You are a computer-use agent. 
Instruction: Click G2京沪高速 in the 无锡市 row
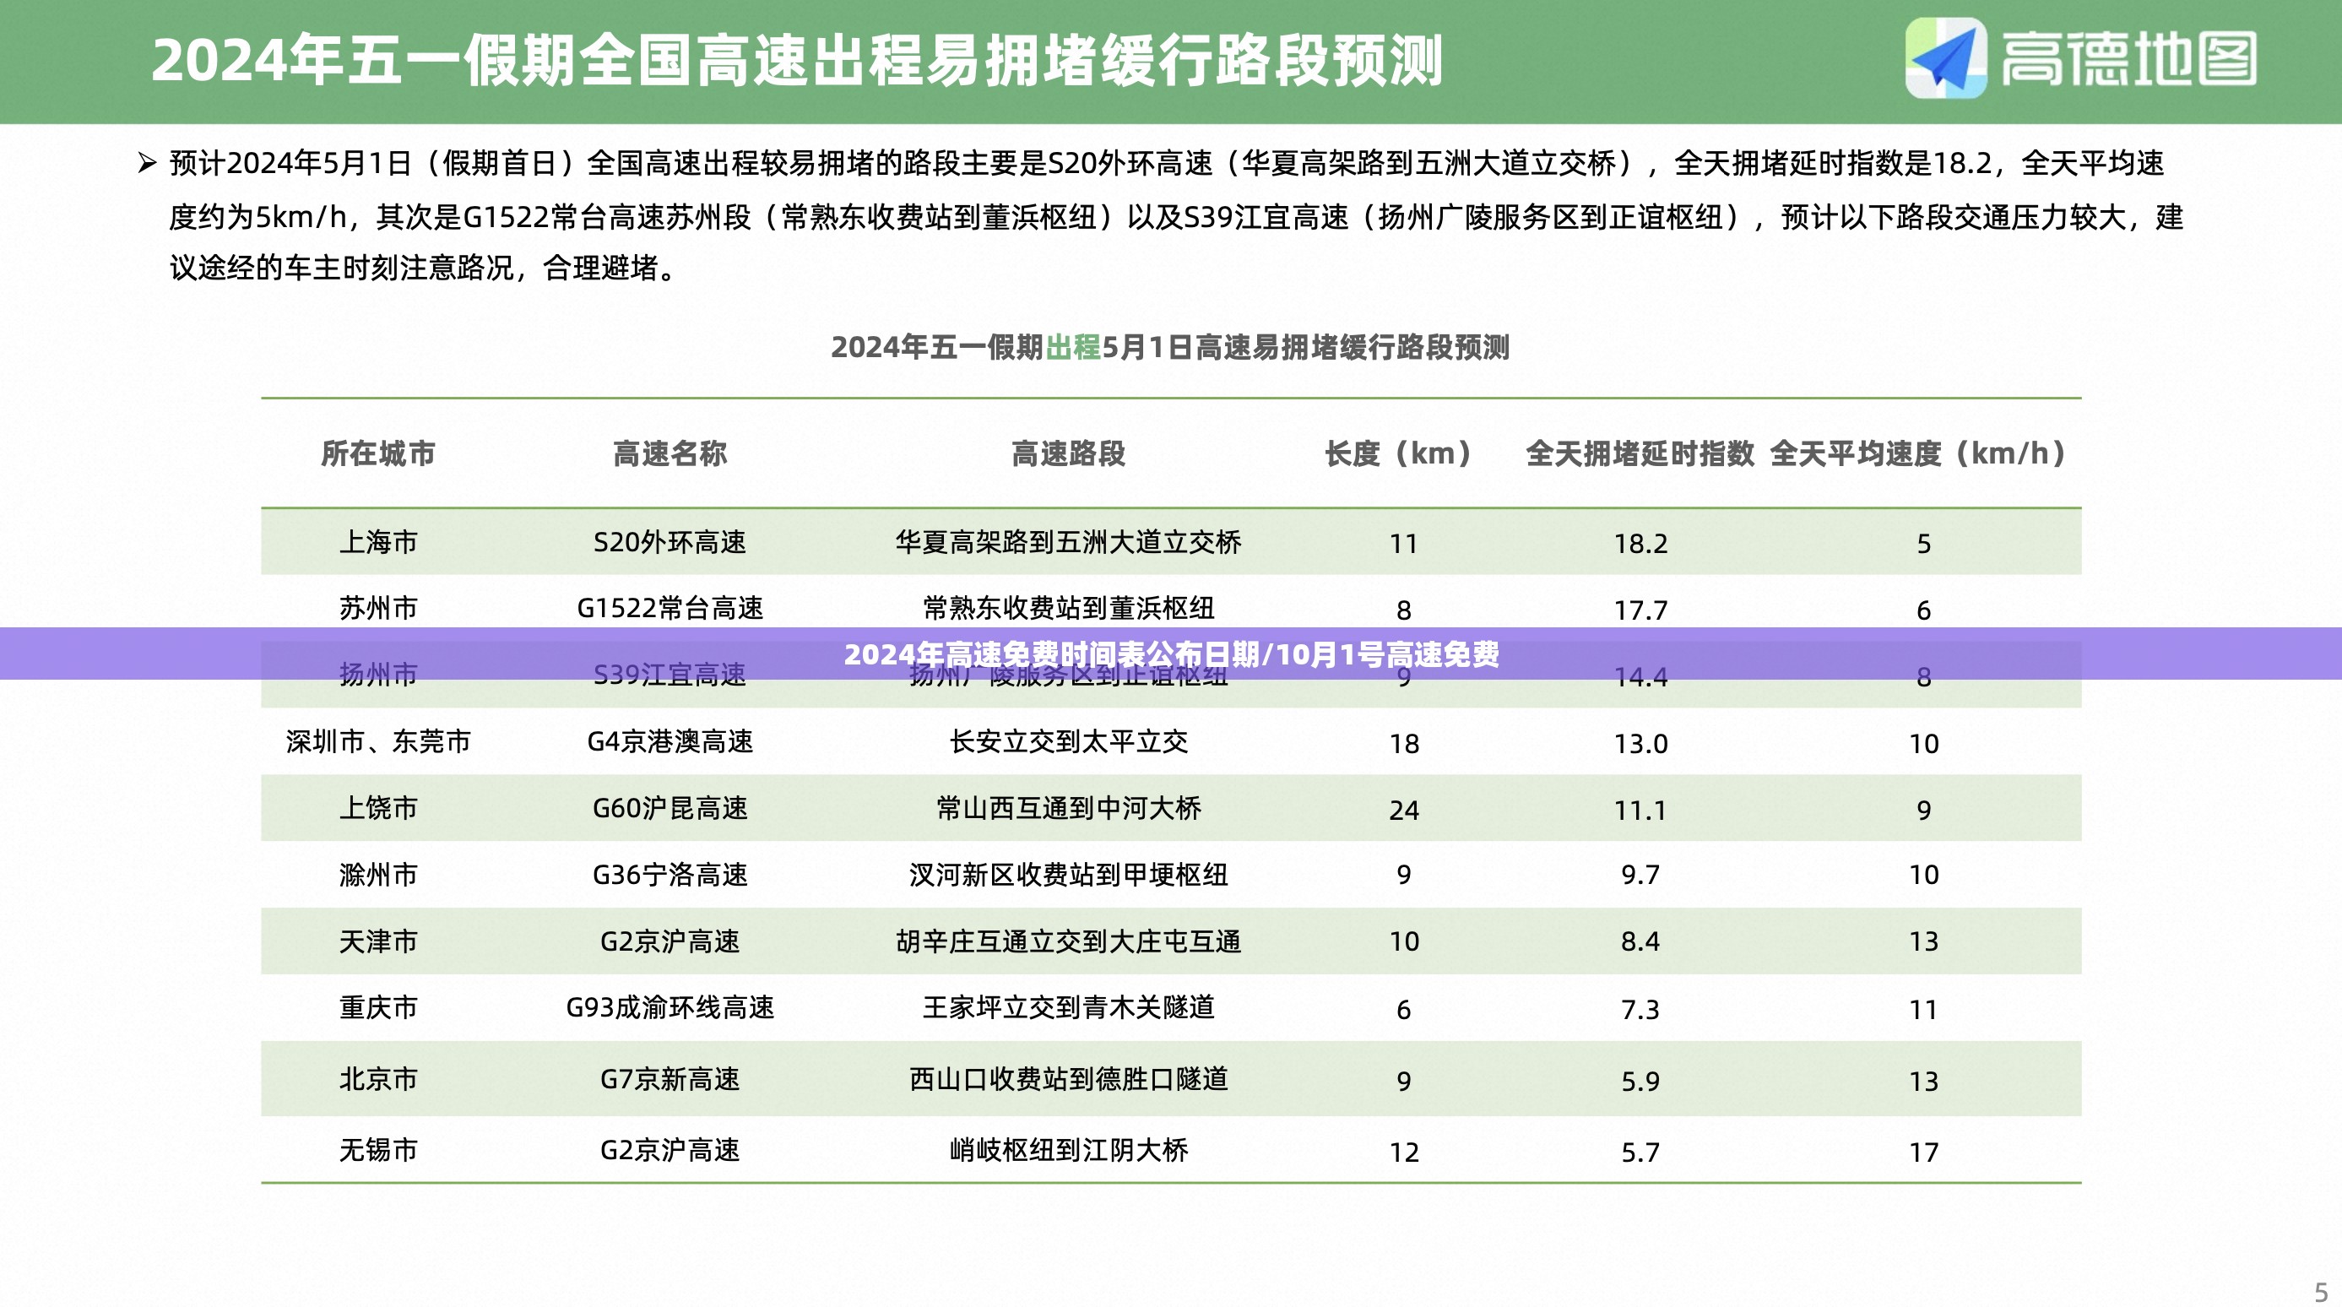pyautogui.click(x=670, y=1150)
